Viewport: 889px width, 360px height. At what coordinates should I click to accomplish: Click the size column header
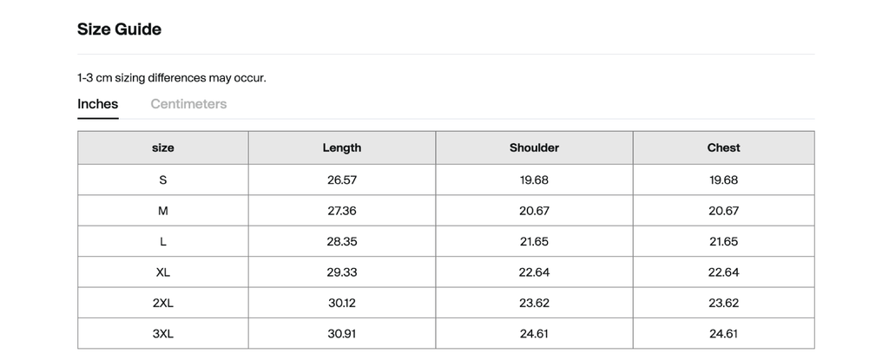click(x=163, y=147)
